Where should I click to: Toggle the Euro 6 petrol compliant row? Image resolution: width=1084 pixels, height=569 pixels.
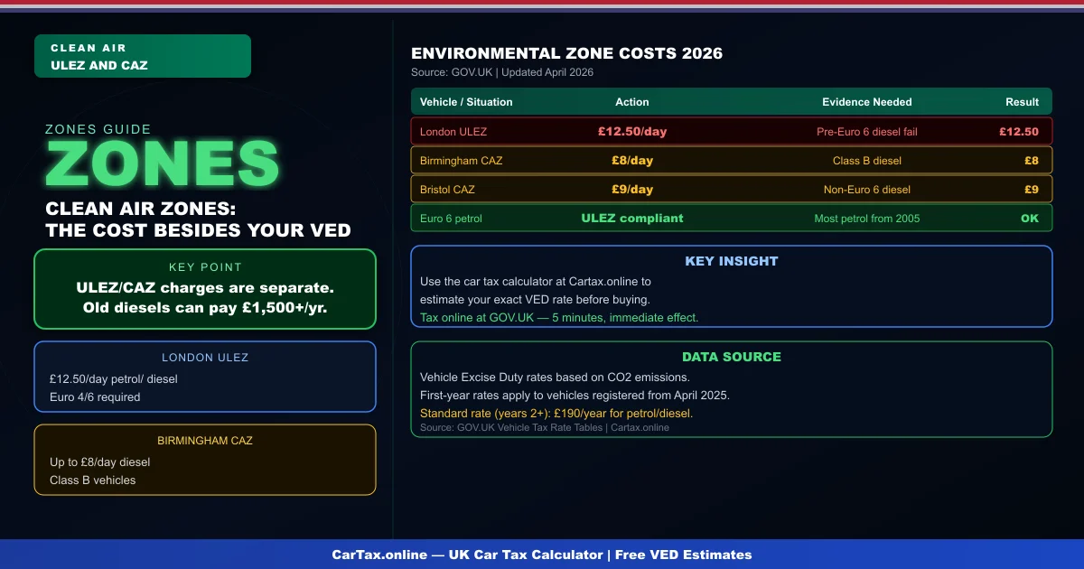pos(732,218)
